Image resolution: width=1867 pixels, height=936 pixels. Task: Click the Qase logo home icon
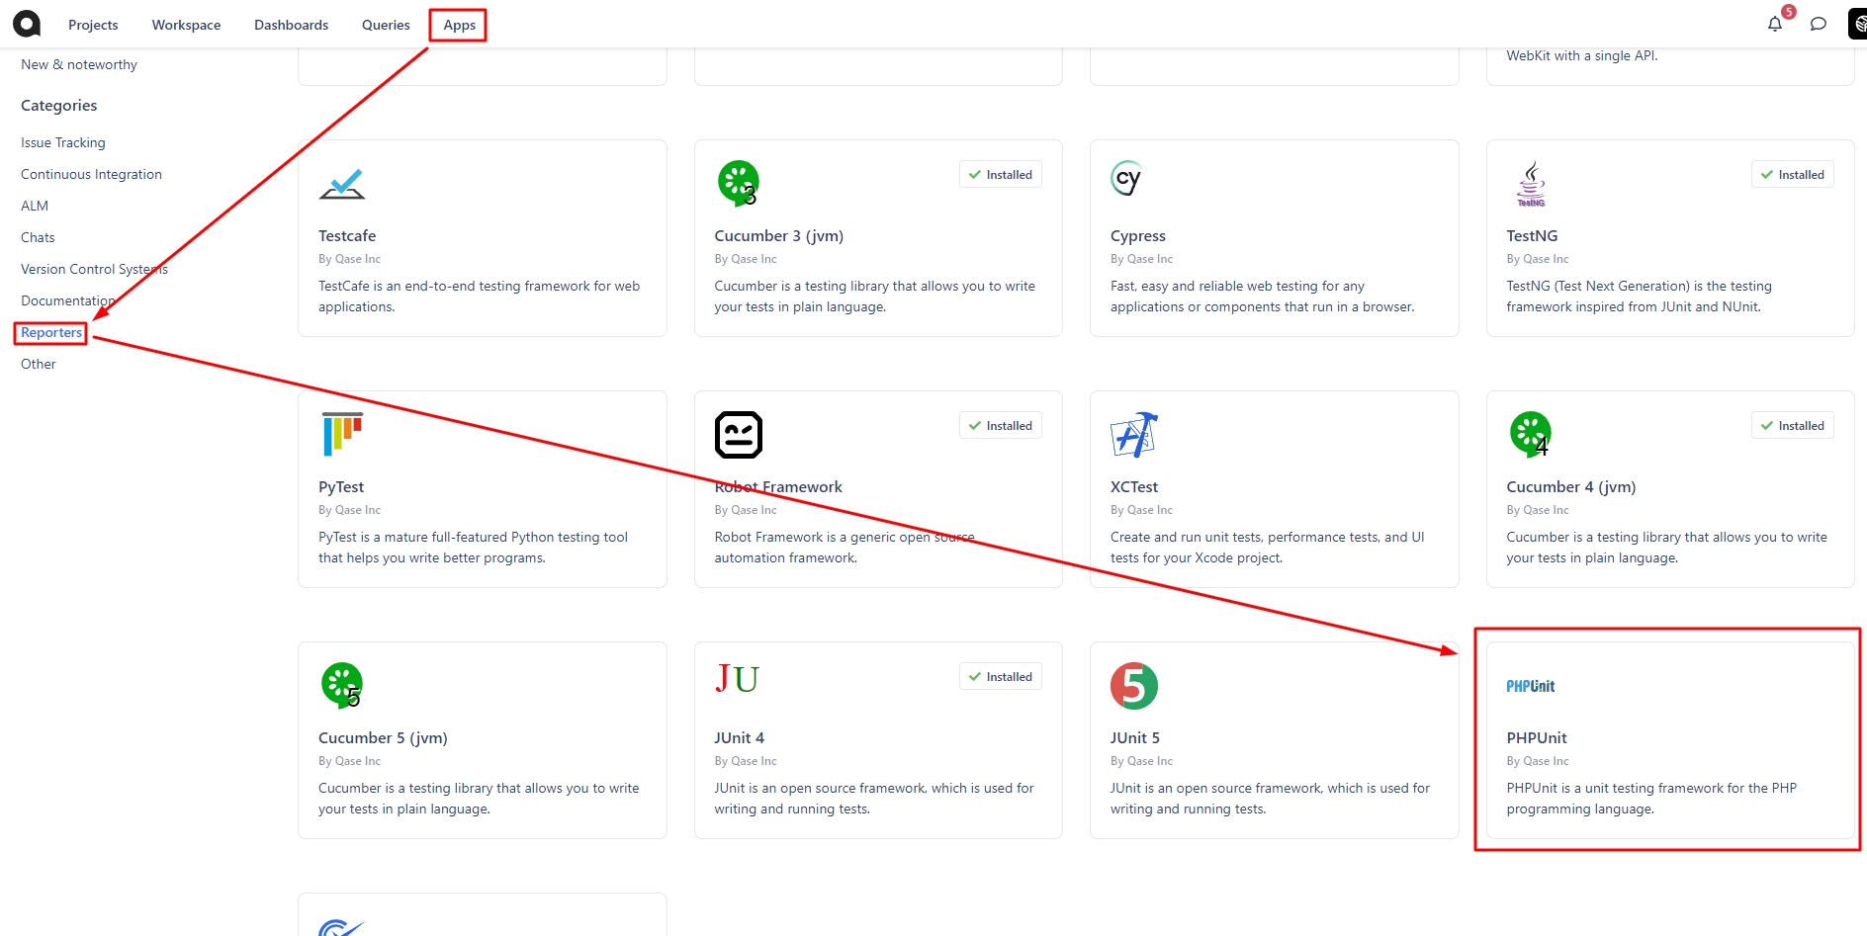(x=27, y=24)
